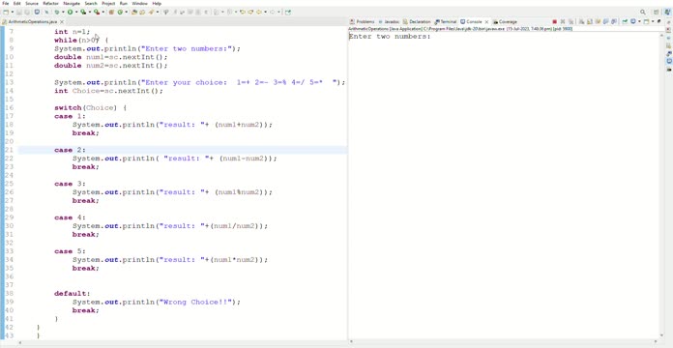Viewport: 673px width, 348px height.
Task: Click the Open Console icon
Action: click(646, 21)
